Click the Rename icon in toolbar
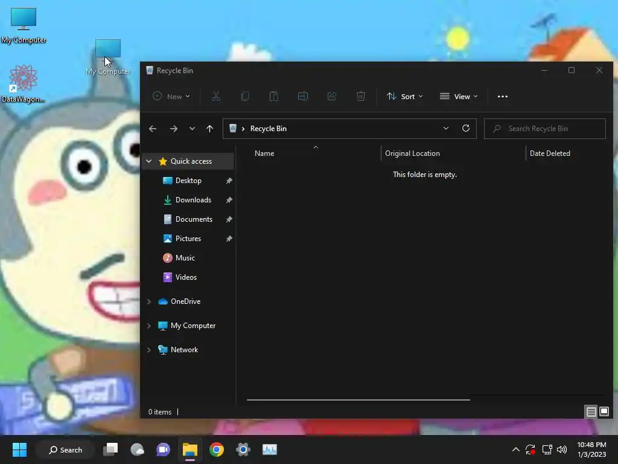Screen dimensions: 618x464 point(303,96)
